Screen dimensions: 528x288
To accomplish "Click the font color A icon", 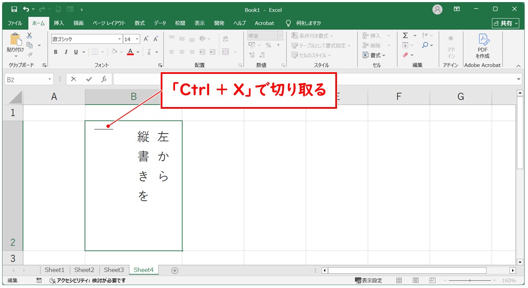I will 130,52.
